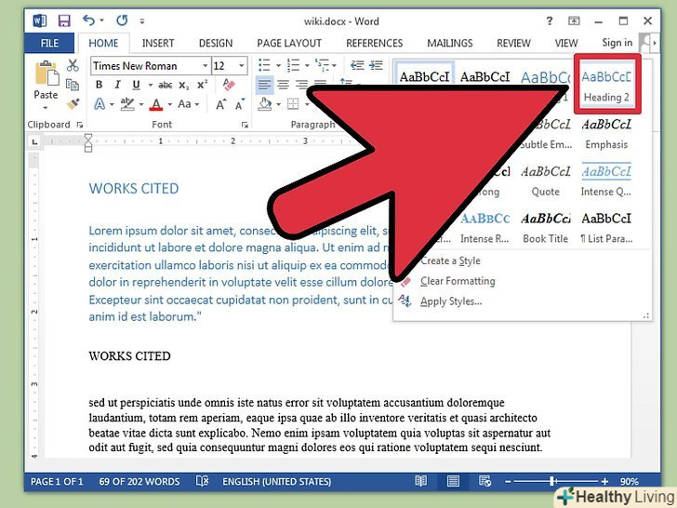Apply Subscript formatting
The image size is (677, 508).
pyautogui.click(x=184, y=85)
